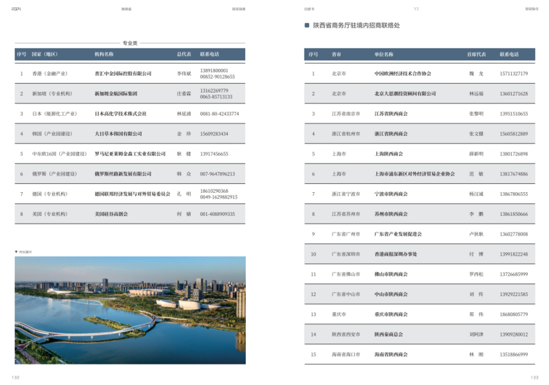Select the "美国硅谷高创会" entry

pyautogui.click(x=111, y=214)
